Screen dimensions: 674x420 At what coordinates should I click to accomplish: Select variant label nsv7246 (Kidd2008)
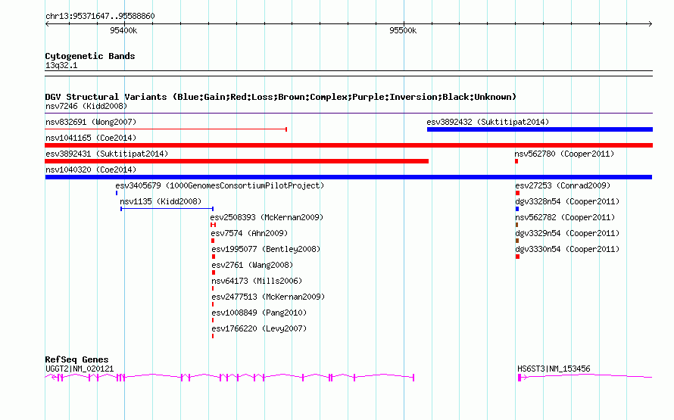click(86, 106)
